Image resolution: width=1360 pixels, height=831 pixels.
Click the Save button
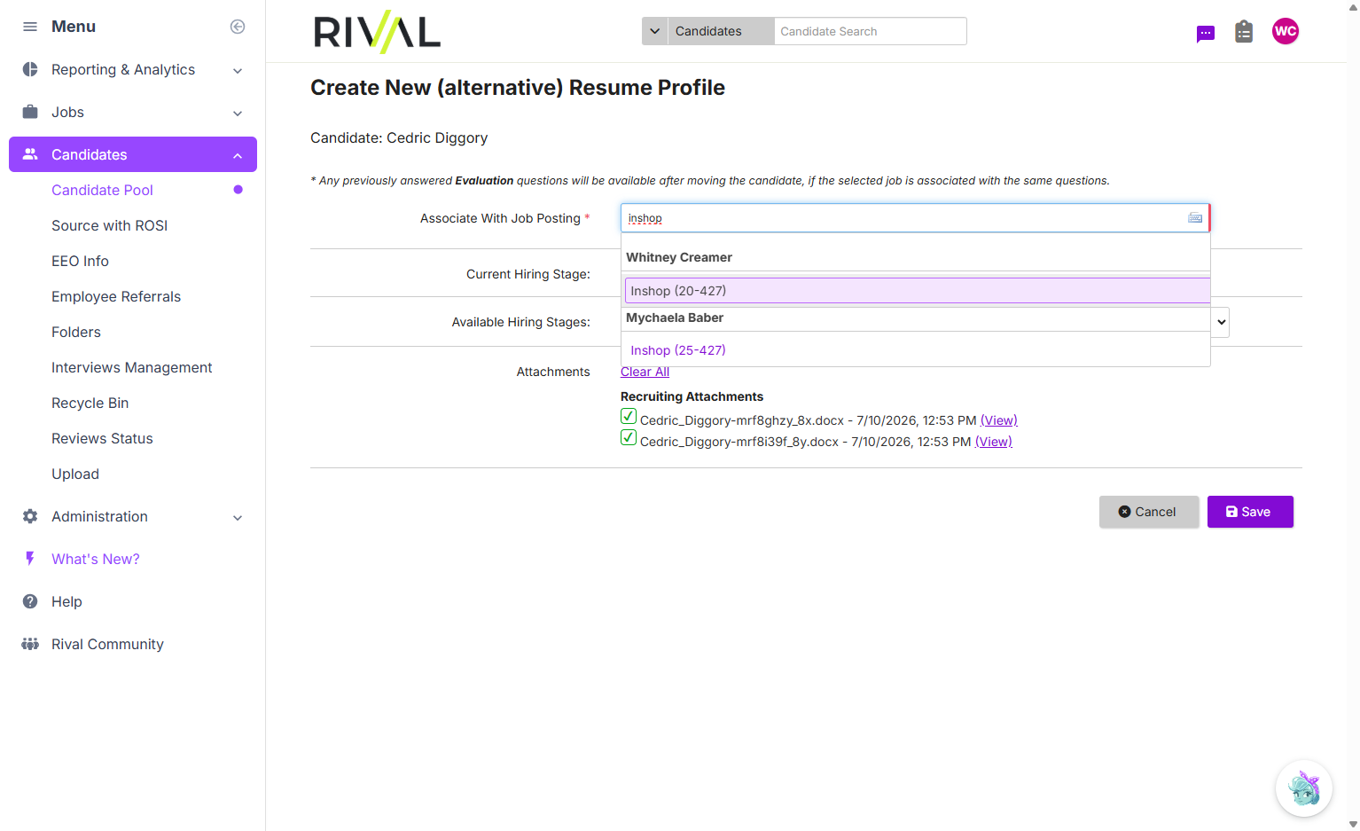click(1250, 512)
